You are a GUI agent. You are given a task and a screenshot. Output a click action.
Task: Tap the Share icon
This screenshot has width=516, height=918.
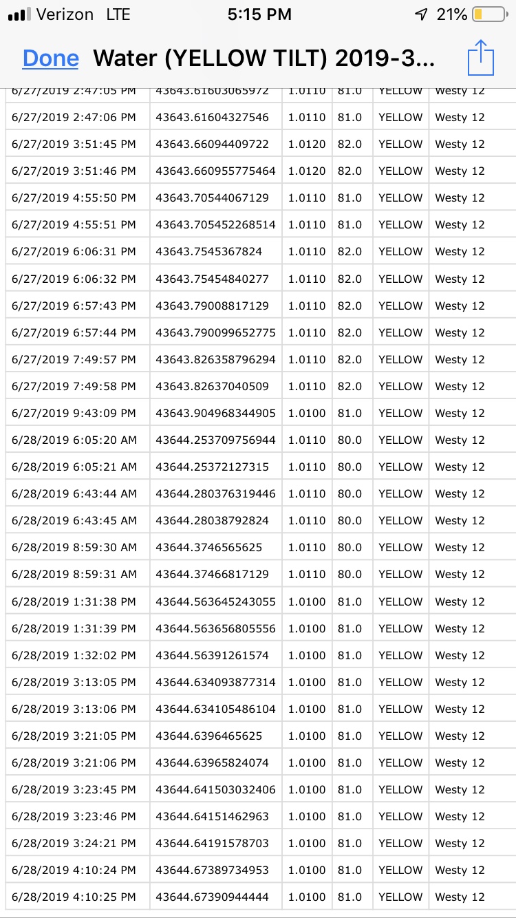point(481,58)
